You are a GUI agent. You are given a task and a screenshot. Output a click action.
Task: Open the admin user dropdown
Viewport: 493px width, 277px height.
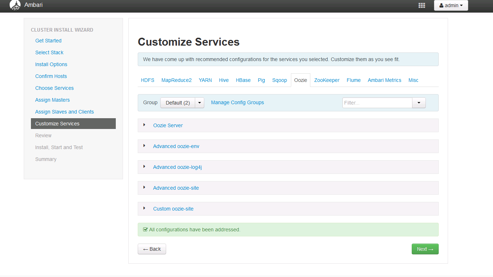[x=451, y=5]
